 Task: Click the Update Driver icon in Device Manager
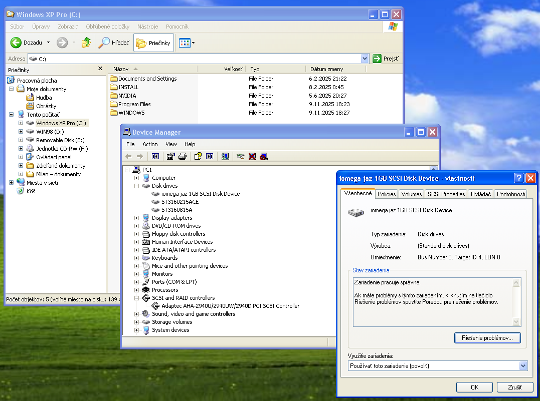pyautogui.click(x=240, y=157)
